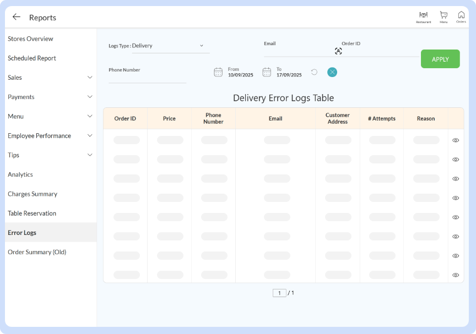476x334 pixels.
Task: Open the Orders home icon
Action: [461, 15]
